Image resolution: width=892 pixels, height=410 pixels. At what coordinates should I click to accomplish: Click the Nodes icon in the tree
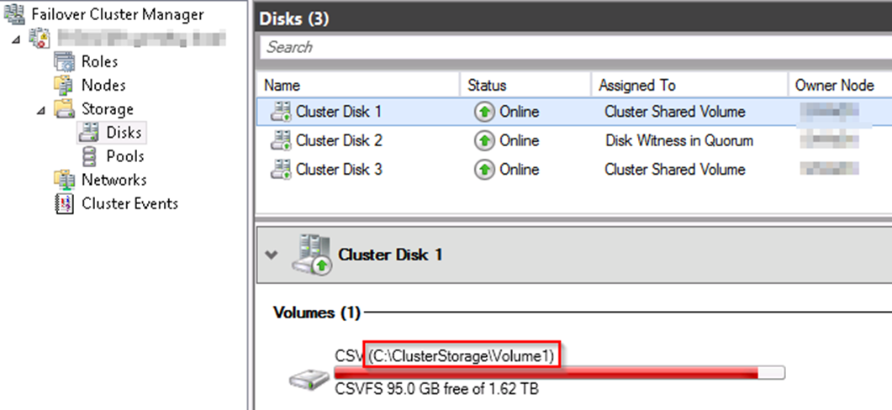point(64,85)
